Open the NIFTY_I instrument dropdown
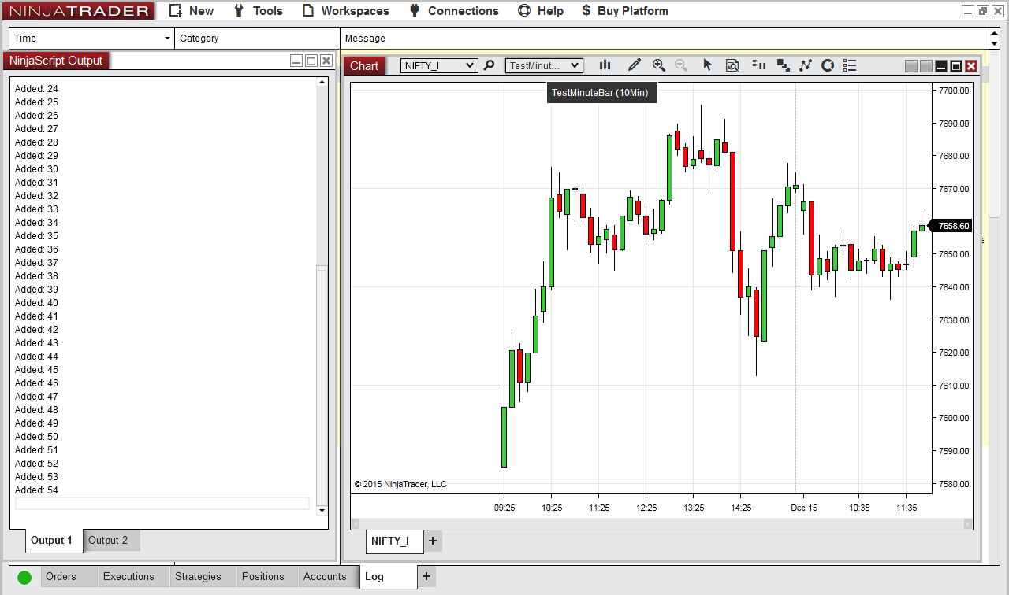1009x595 pixels. pos(439,65)
